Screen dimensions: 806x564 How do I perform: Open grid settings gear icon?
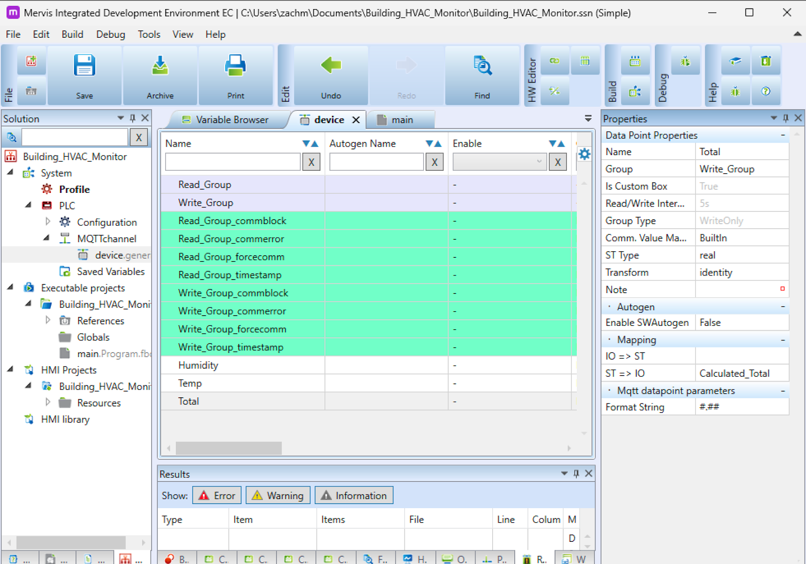point(584,154)
